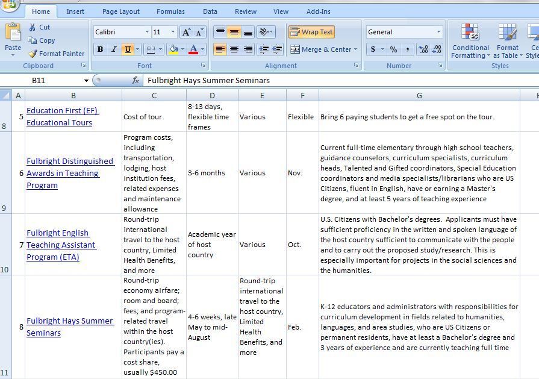Screen dimensions: 539x379
Task: Open Fulbright Distinguished Awards in Teaching link
Action: tap(70, 173)
